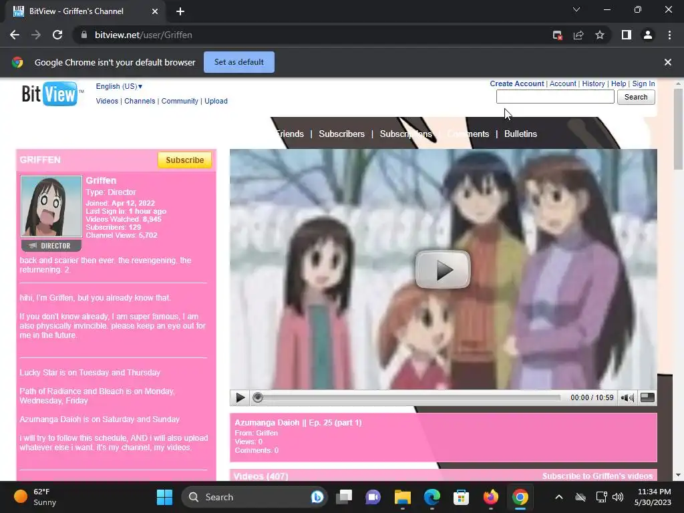Open Task View on the taskbar
This screenshot has height=513, width=684.
point(344,497)
